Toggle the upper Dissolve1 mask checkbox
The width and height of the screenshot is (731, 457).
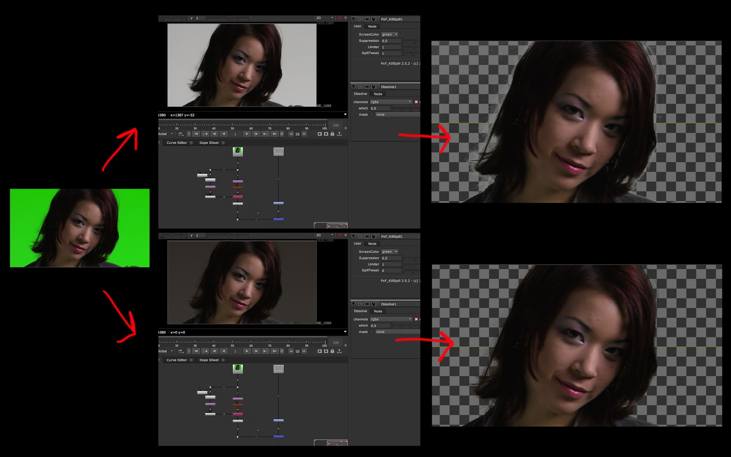point(372,115)
